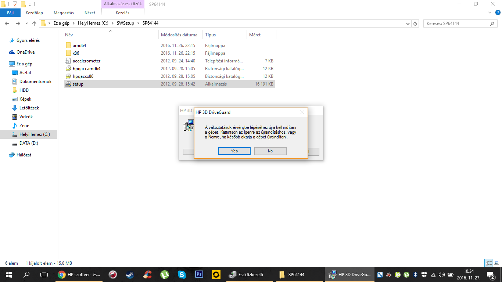Click the search magnifier icon
This screenshot has width=502, height=282.
click(x=493, y=23)
